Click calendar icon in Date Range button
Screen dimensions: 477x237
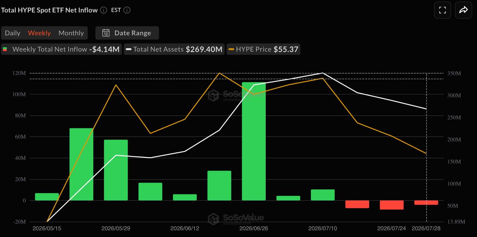[106, 33]
